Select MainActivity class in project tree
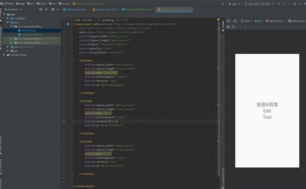This screenshot has width=306, height=189. click(x=28, y=31)
